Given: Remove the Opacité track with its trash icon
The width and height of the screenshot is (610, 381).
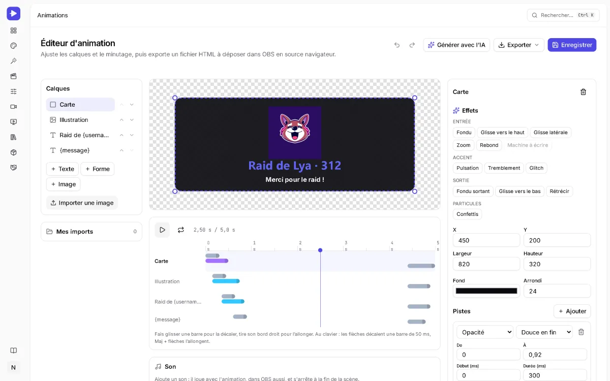Looking at the screenshot, I should (x=581, y=332).
